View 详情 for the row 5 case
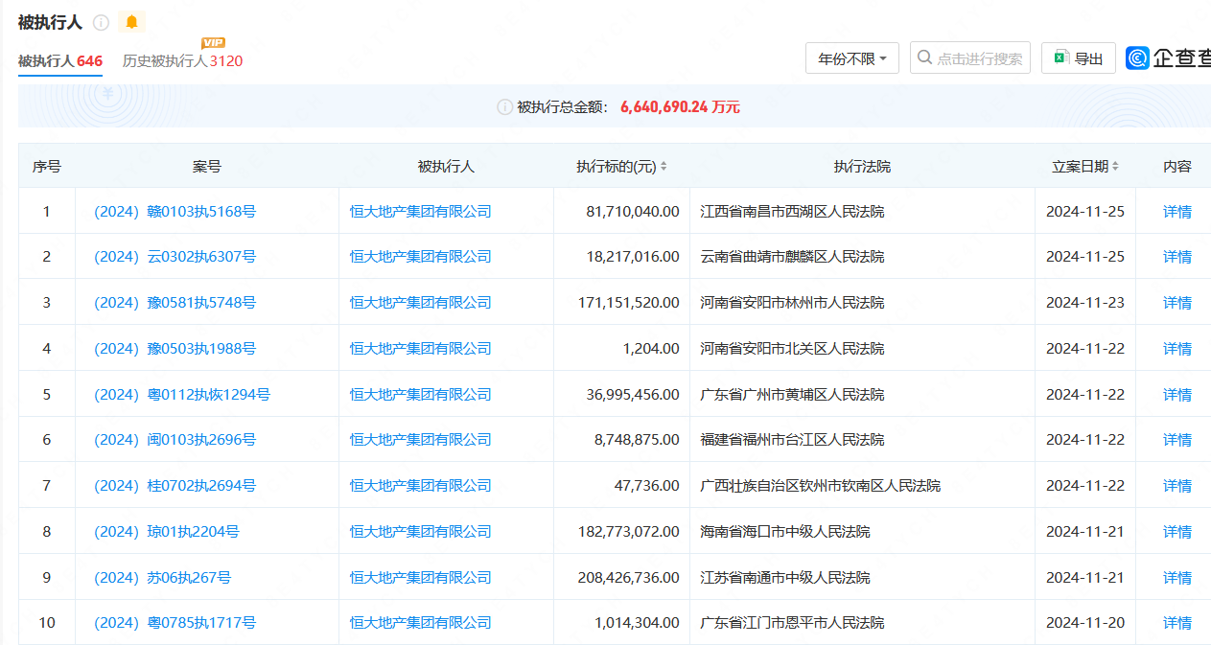This screenshot has height=645, width=1211. click(1176, 395)
